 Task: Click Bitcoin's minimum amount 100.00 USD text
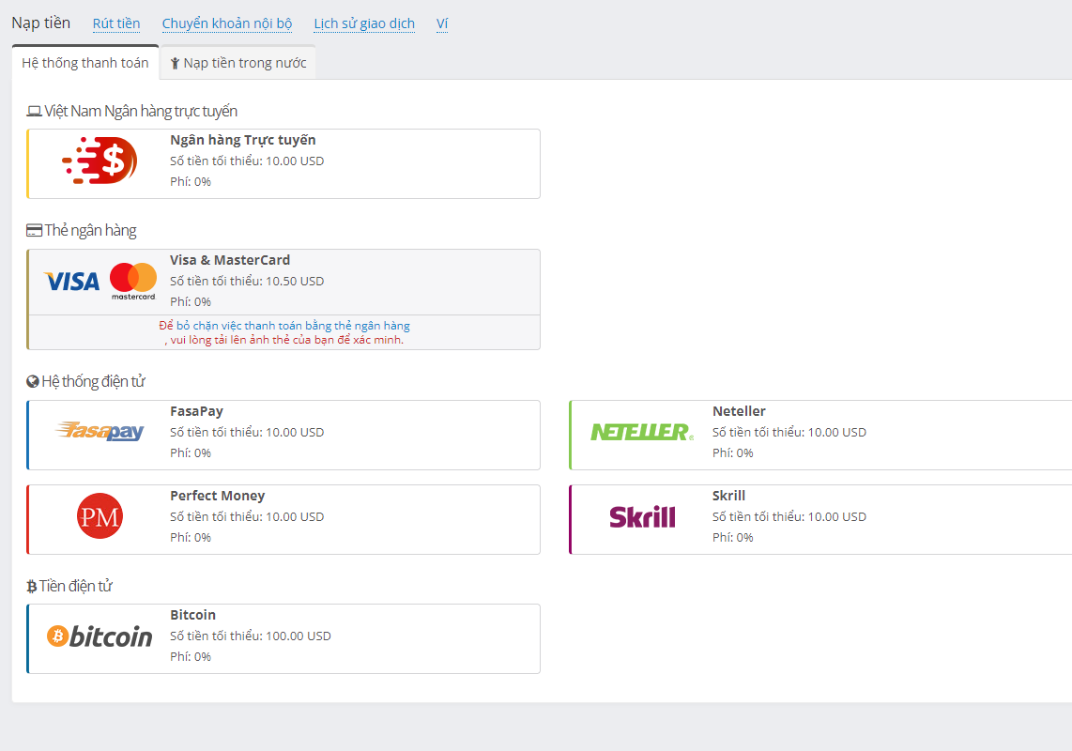click(x=251, y=636)
